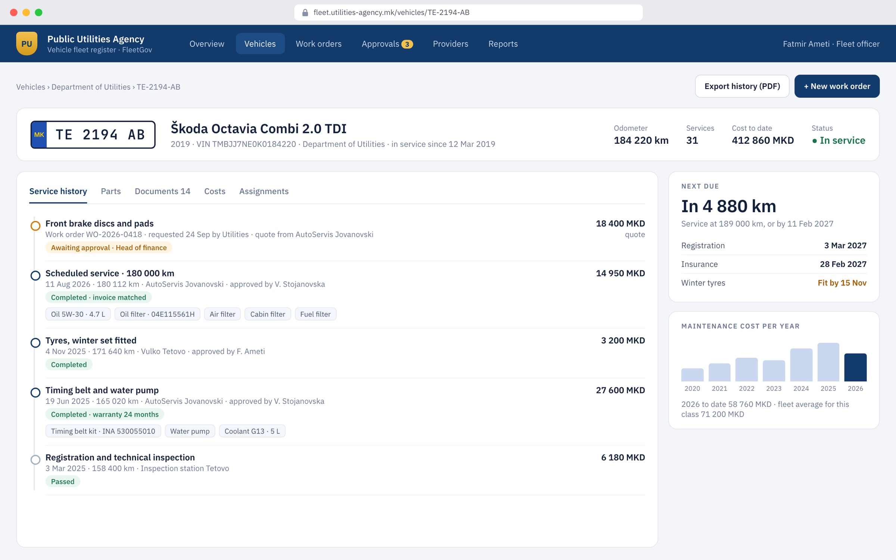Click the Front brake discs and pads title
Viewport: 896px width, 560px height.
click(x=99, y=223)
